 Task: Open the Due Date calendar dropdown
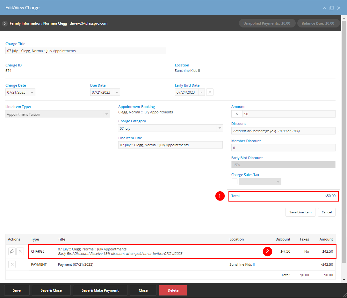click(117, 92)
